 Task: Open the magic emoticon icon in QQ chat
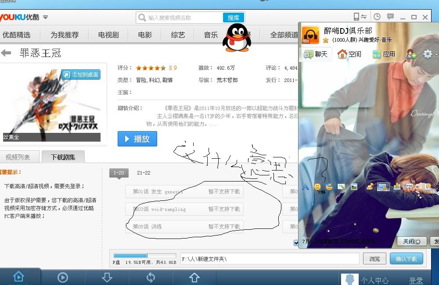pos(329,187)
